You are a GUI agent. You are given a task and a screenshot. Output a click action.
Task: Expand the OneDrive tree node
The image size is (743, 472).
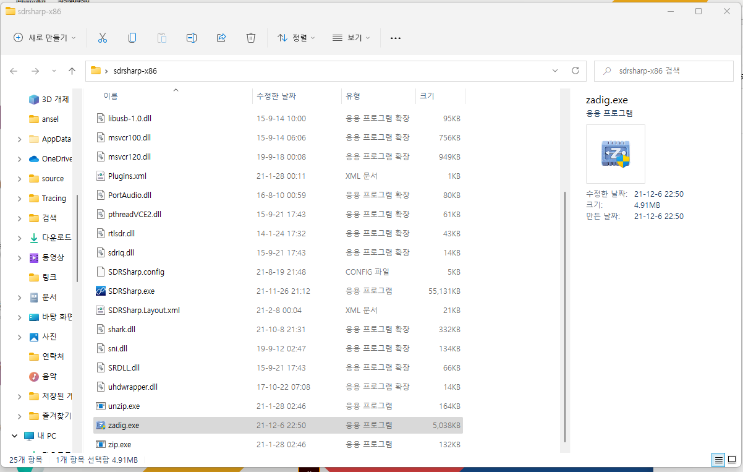tap(20, 159)
